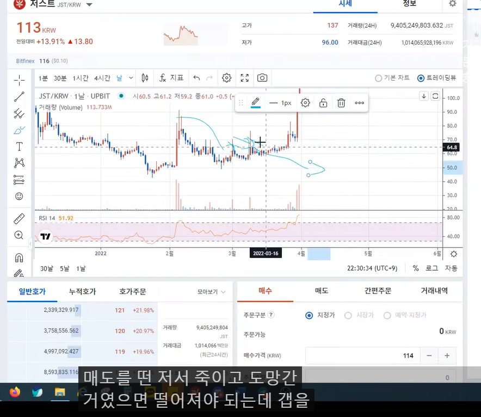Switch to the 일반호가 tab

click(32, 291)
